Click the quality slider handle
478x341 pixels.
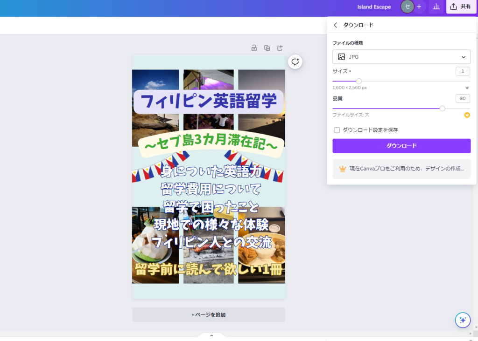(442, 109)
